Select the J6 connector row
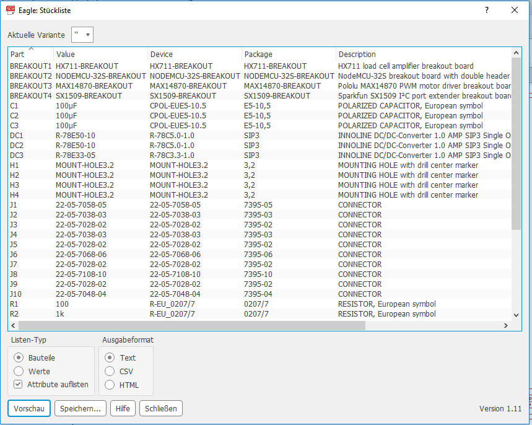The image size is (532, 425). (259, 254)
